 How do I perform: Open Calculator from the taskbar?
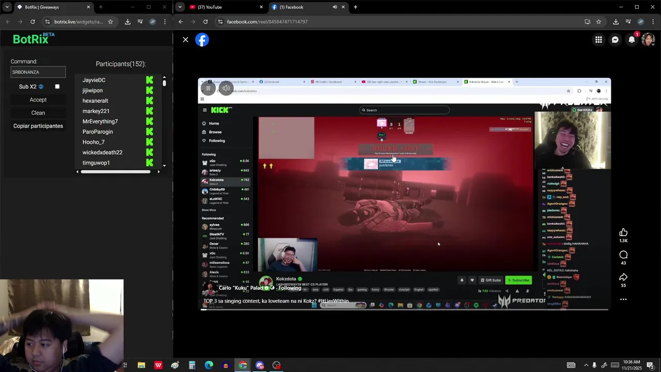click(x=192, y=365)
